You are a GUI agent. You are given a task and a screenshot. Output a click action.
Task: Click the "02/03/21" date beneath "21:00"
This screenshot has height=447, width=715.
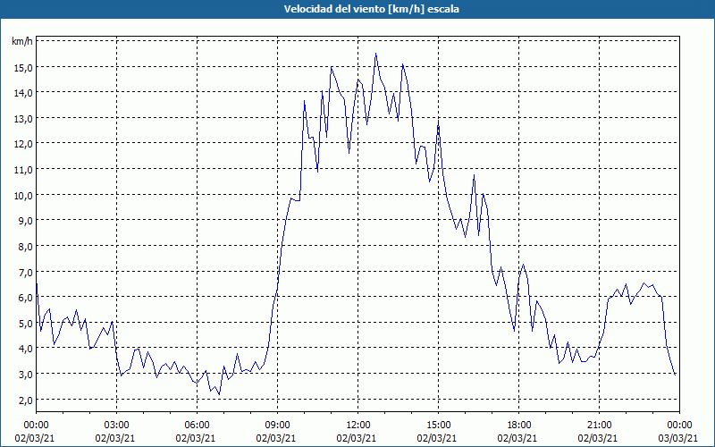tap(598, 438)
